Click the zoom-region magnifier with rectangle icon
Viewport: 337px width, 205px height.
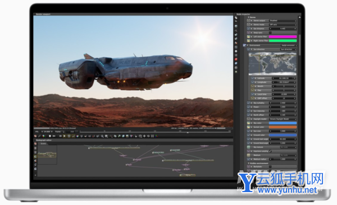tap(140, 136)
